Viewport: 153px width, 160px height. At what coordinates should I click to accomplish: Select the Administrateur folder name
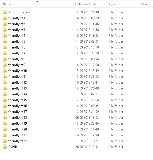(20, 12)
